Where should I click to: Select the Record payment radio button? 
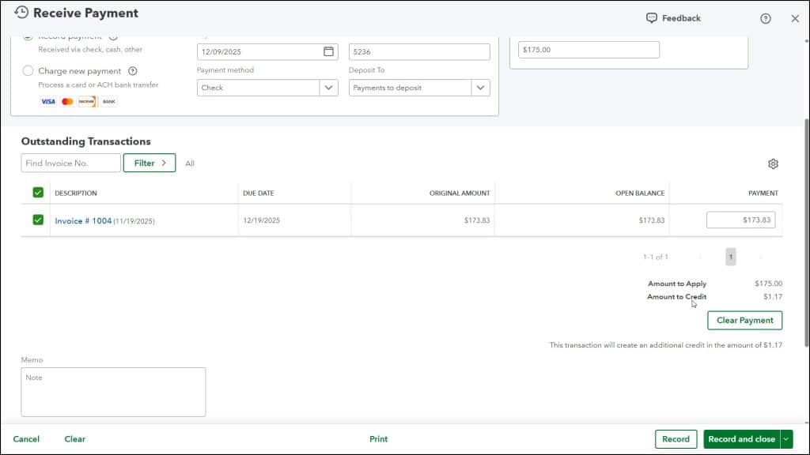28,36
